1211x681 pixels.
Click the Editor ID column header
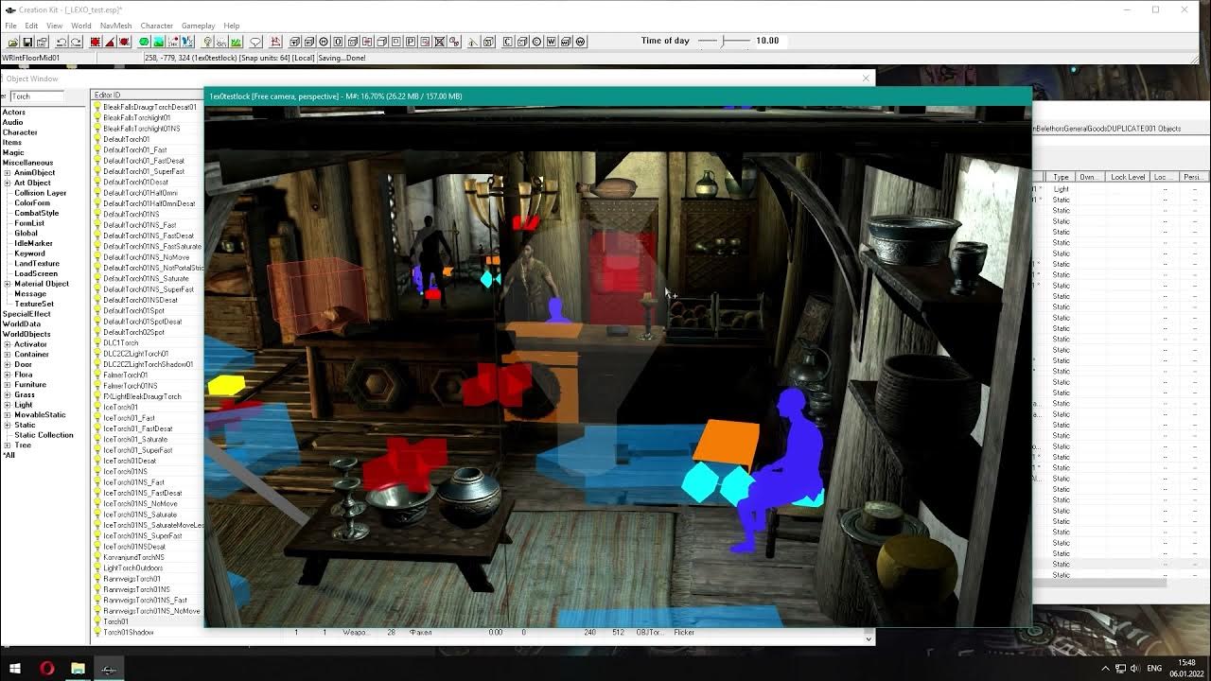click(x=148, y=95)
